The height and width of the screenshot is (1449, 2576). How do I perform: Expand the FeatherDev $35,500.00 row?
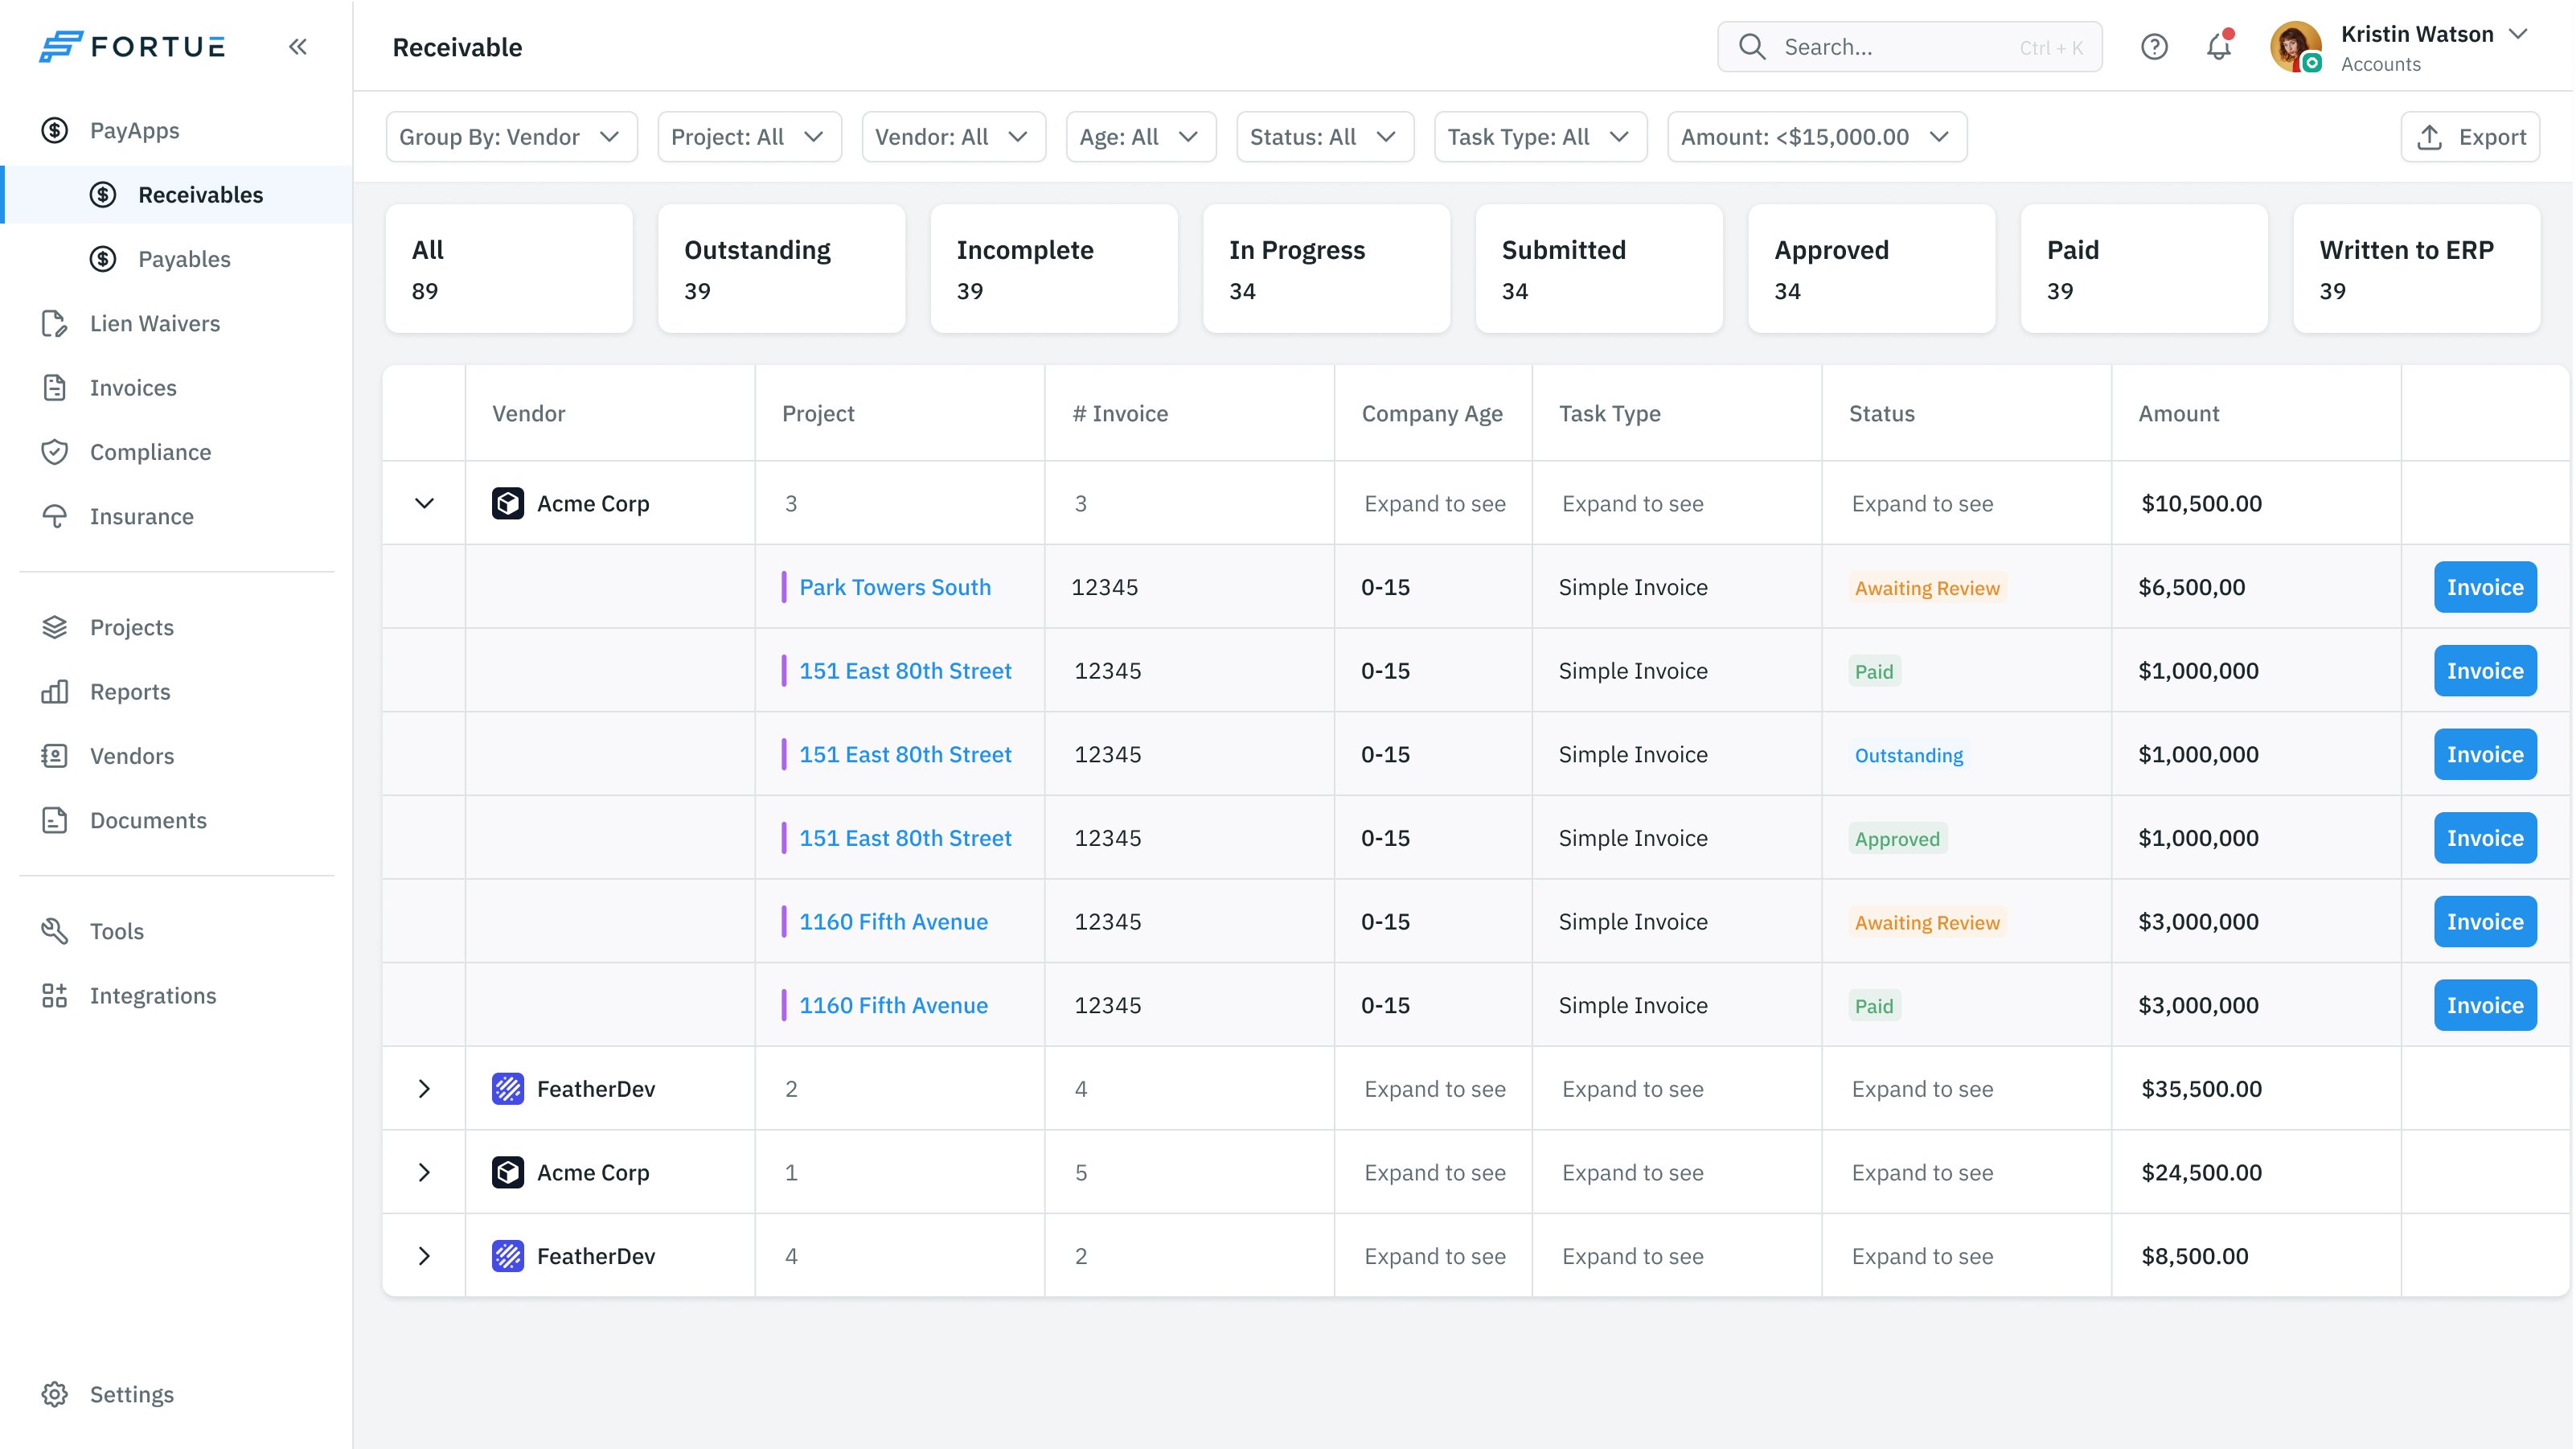click(x=424, y=1089)
